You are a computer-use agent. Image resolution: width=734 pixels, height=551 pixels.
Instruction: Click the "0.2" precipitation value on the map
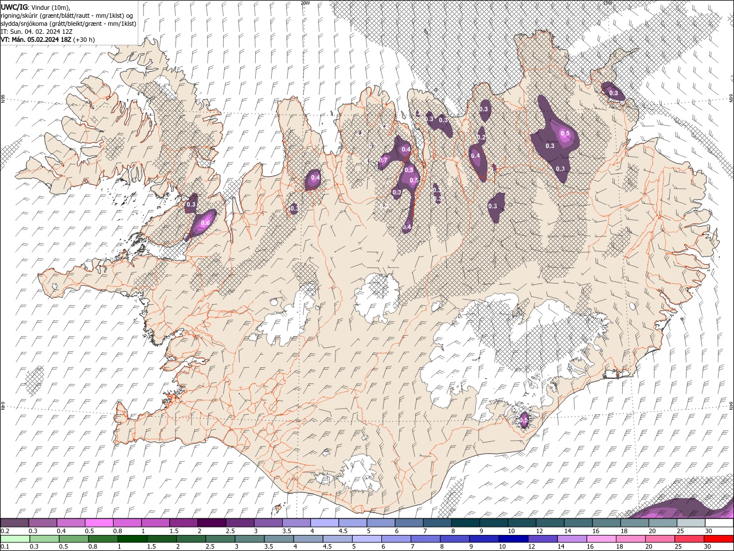click(x=481, y=138)
